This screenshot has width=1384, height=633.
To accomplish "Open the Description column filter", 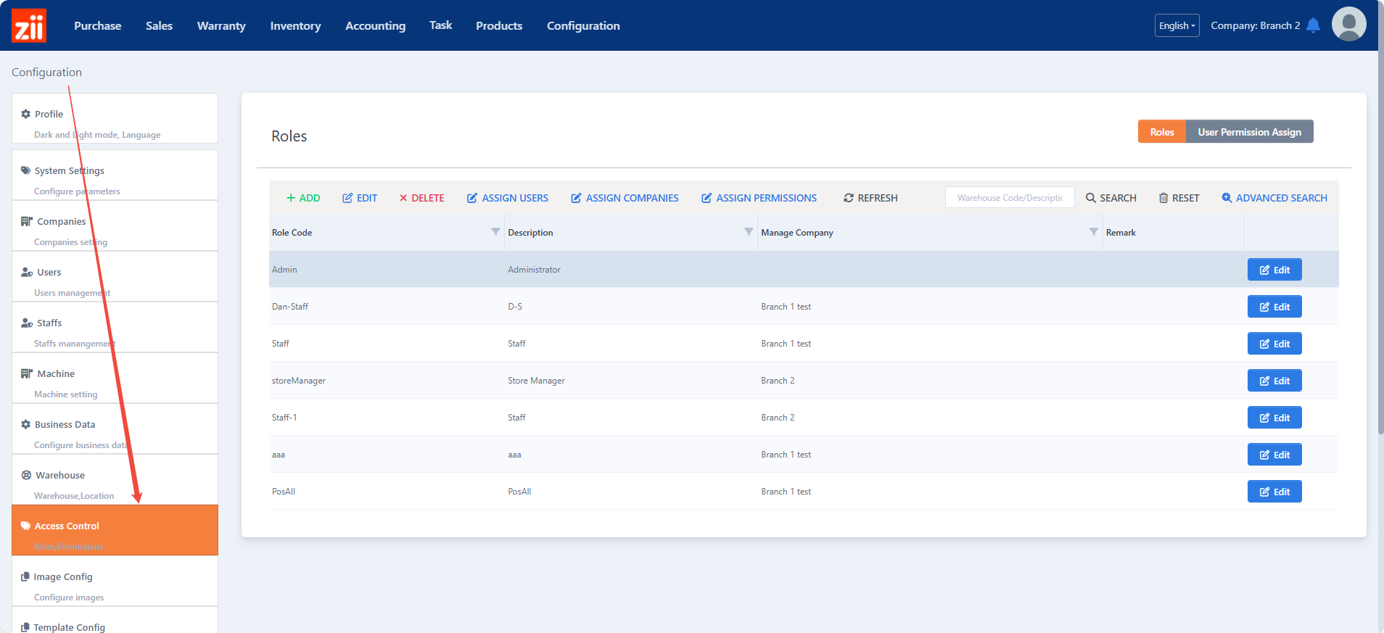I will [749, 232].
